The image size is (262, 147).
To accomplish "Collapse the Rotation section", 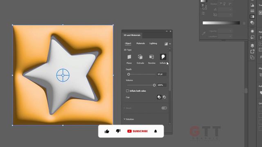I will tap(124, 119).
